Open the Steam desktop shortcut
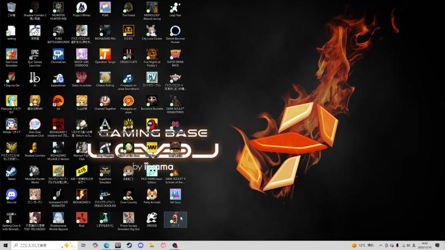The width and height of the screenshot is (445, 250). pos(11,171)
